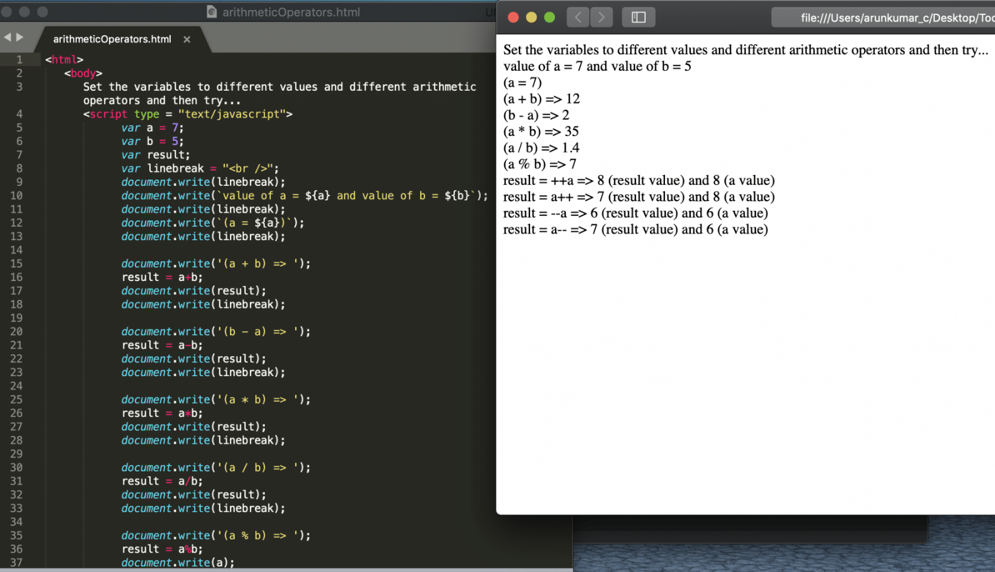Close the arithmeticOperators.html tab
The image size is (995, 572).
pyautogui.click(x=186, y=39)
